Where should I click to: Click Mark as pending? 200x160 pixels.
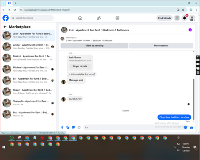(94, 46)
